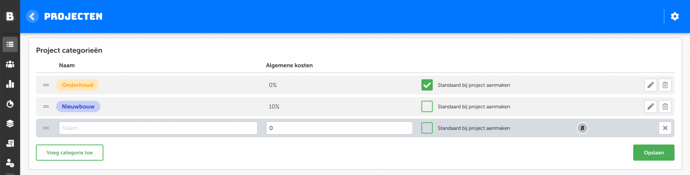Click the back arrow next to Projecten
This screenshot has width=690, height=175.
[32, 16]
